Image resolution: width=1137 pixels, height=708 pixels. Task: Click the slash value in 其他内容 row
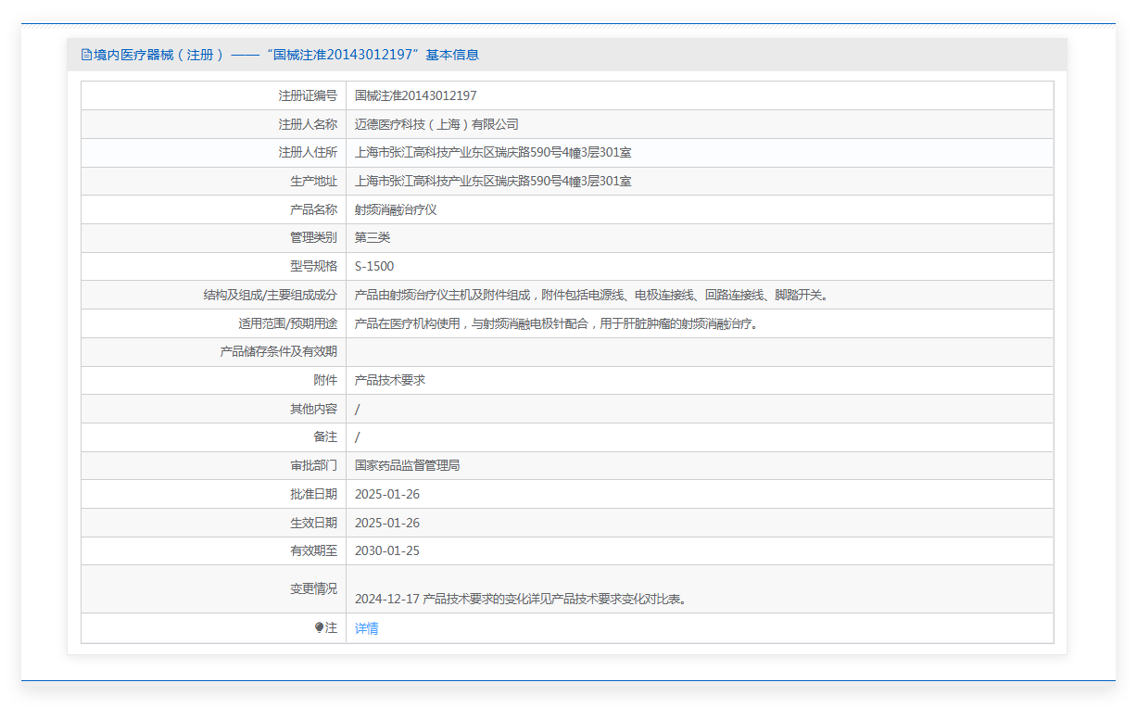pyautogui.click(x=358, y=409)
